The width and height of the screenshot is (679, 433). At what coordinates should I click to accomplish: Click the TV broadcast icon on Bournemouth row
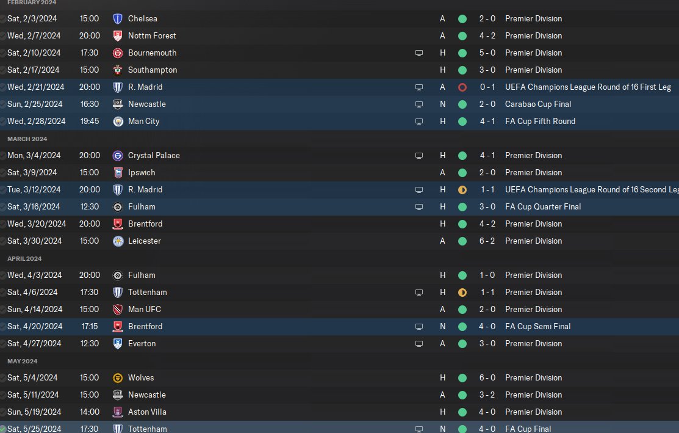coord(419,53)
